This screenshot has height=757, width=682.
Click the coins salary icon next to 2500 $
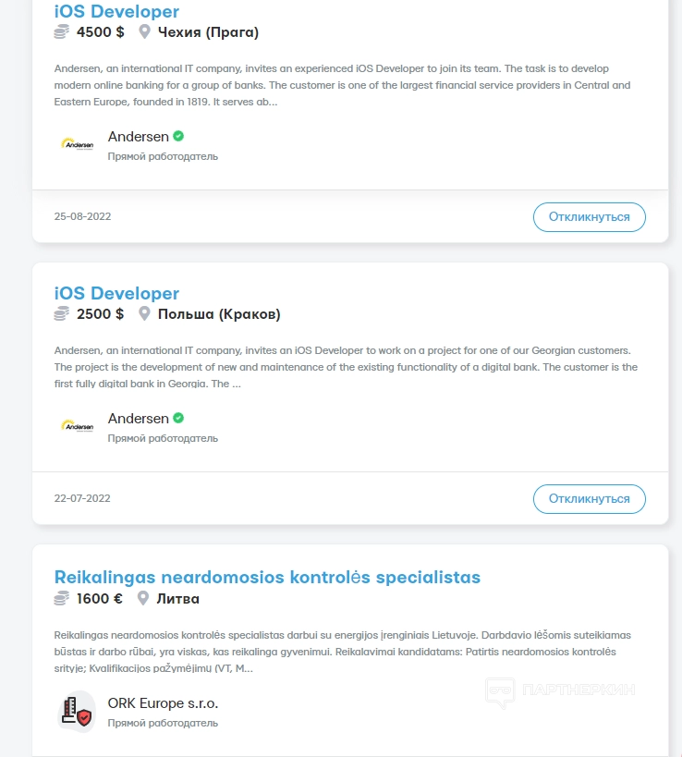[x=62, y=314]
